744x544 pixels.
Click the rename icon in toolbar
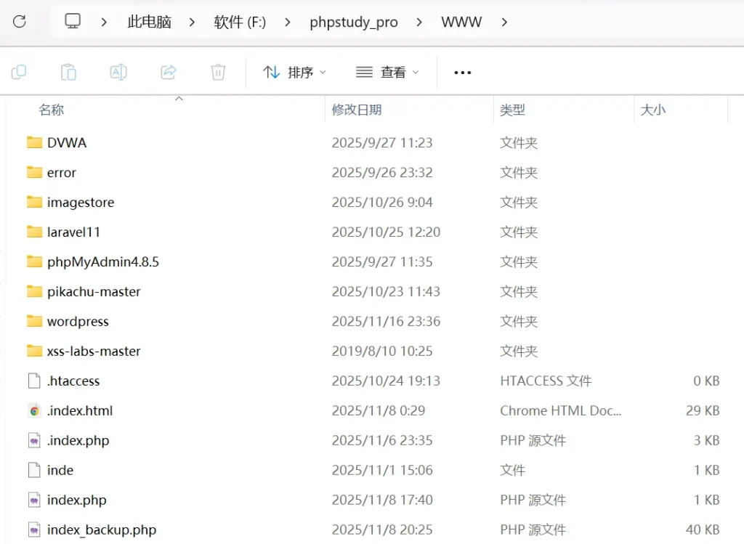point(118,72)
